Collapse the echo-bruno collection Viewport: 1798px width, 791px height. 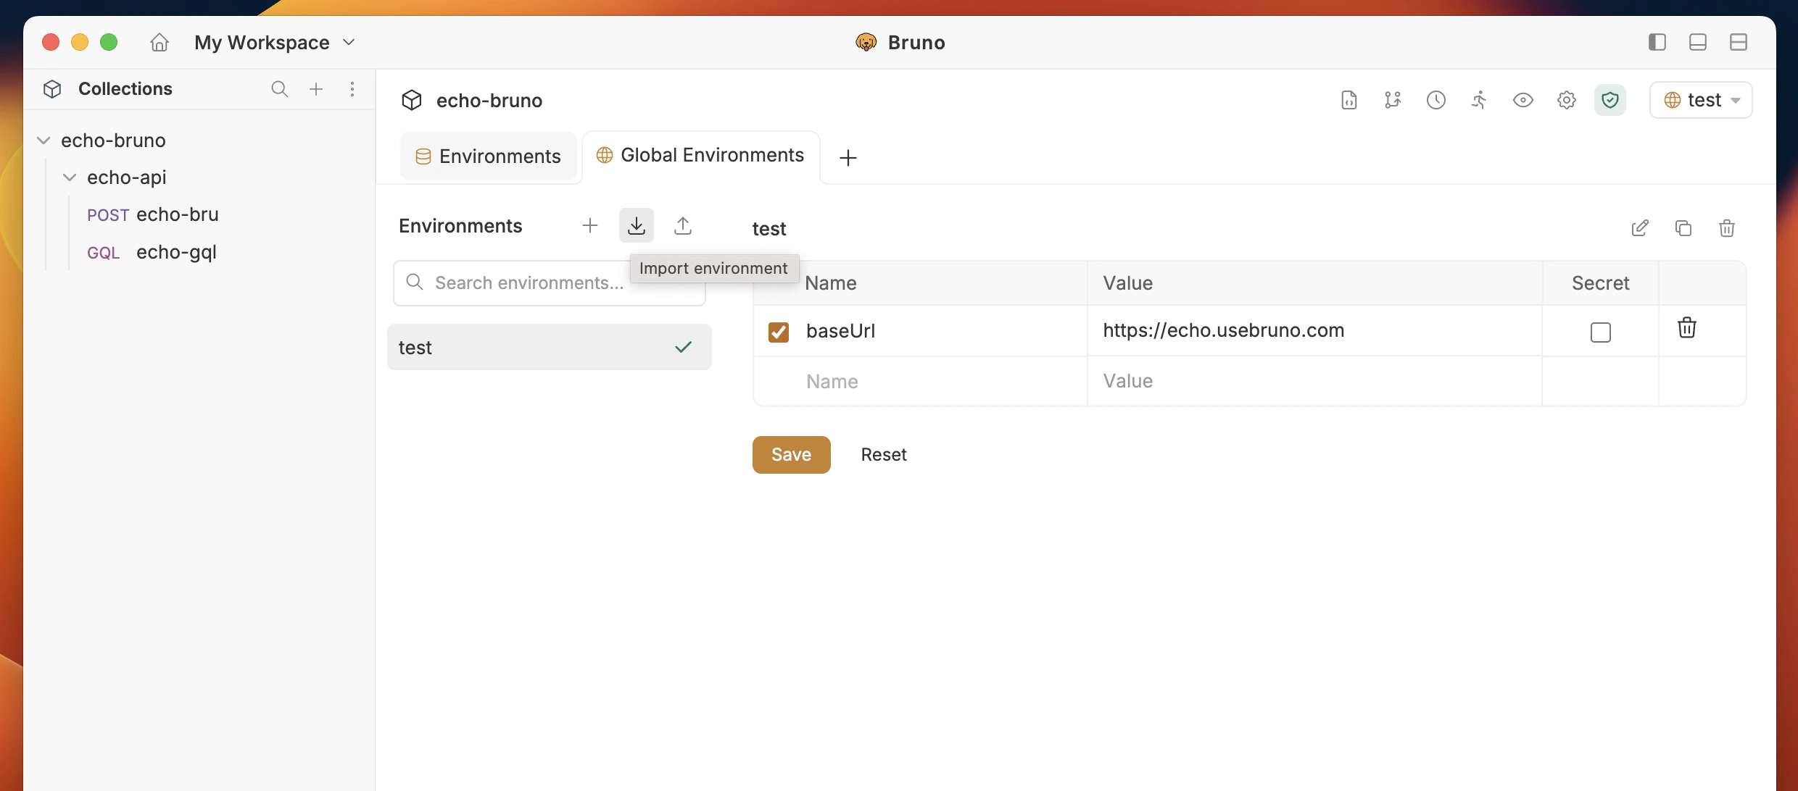[44, 140]
